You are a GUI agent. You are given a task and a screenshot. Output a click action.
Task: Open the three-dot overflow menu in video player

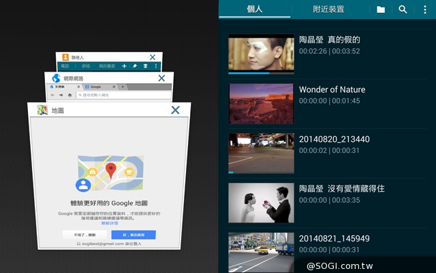(425, 10)
